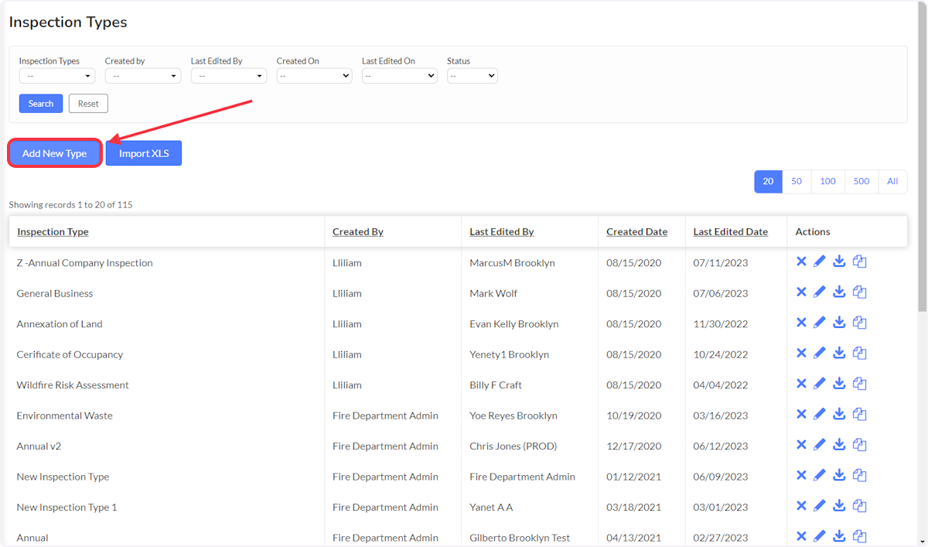Copy the General Business inspection type

859,292
